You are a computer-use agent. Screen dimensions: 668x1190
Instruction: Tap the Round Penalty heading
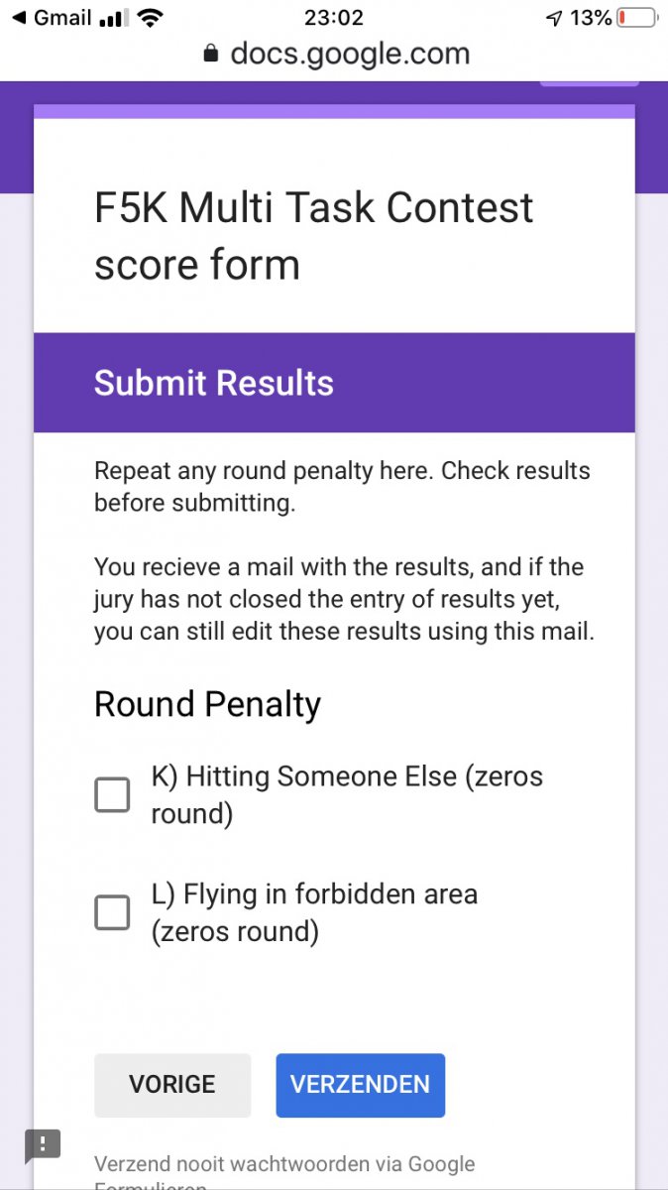(208, 704)
